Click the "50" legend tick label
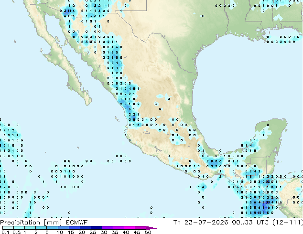The image size is (303, 234). point(148,232)
